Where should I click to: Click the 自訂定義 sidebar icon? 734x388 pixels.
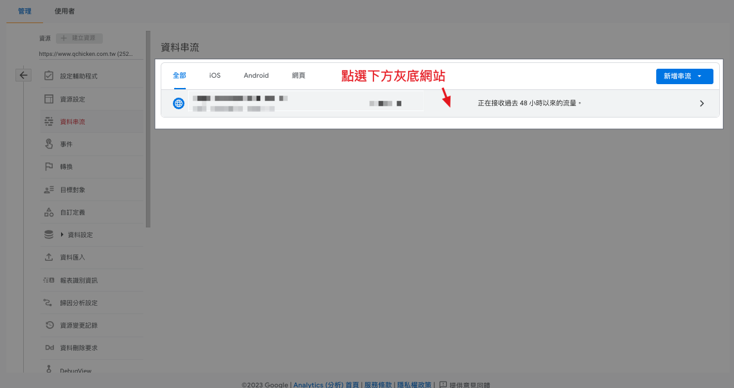pos(49,212)
